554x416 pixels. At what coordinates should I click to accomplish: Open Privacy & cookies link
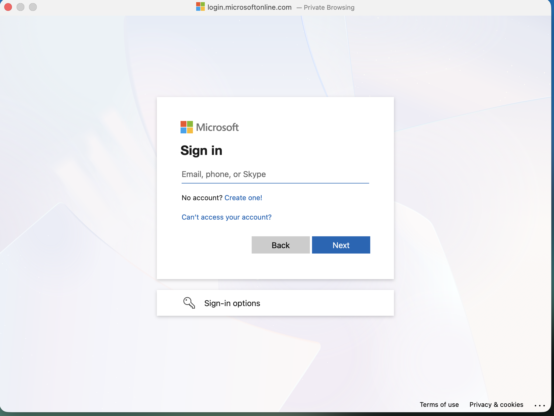point(496,404)
